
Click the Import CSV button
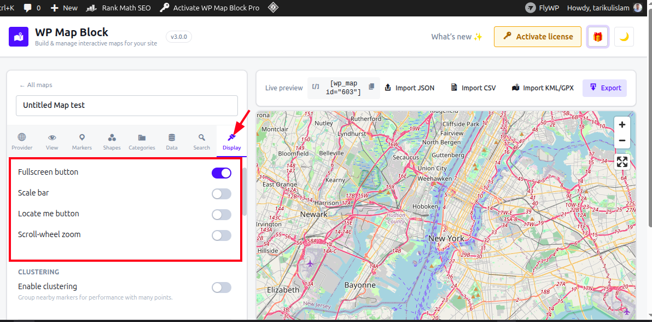(474, 88)
